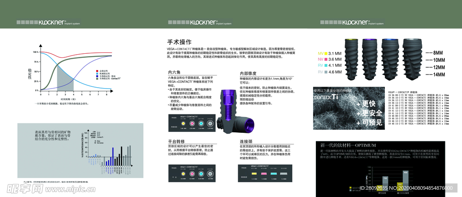Select the blue-topped implant image

390,59
